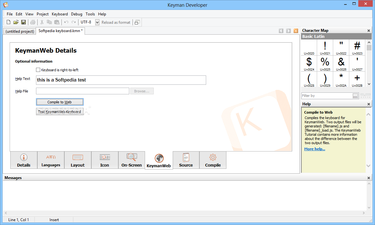This screenshot has height=225, width=375.
Task: Enable Keyboard is right-to-left checkbox
Action: (38, 70)
